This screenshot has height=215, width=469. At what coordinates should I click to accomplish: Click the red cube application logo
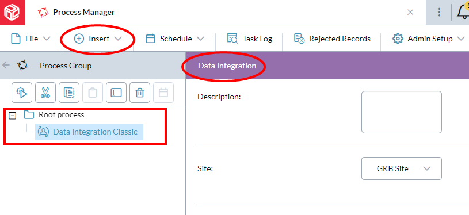[12, 12]
